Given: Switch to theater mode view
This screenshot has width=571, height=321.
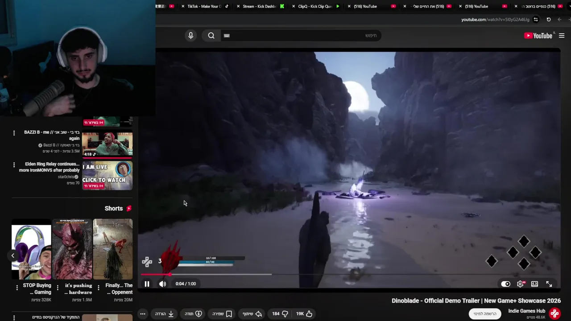Looking at the screenshot, I should pyautogui.click(x=534, y=284).
